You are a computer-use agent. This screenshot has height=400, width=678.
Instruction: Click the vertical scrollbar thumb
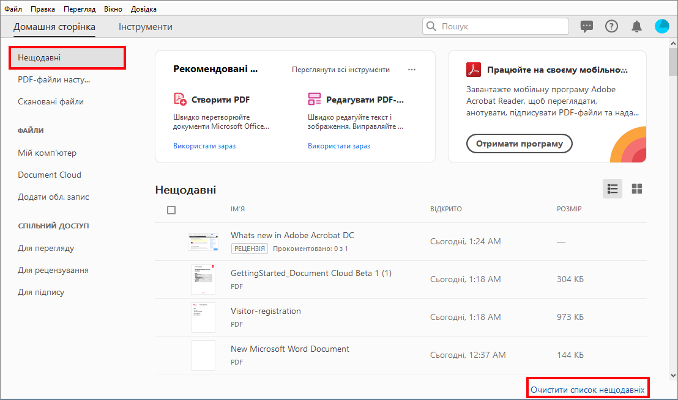[673, 62]
